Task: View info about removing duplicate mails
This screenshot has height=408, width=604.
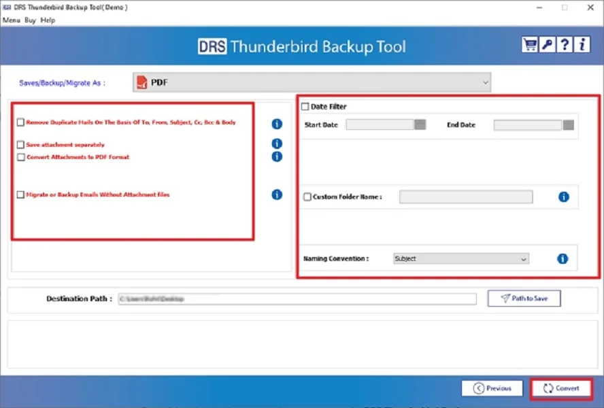Action: (x=276, y=124)
